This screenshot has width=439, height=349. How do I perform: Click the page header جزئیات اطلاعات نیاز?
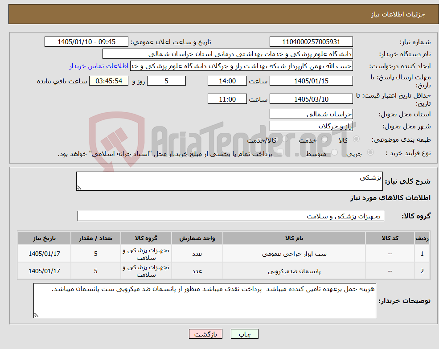click(x=398, y=14)
